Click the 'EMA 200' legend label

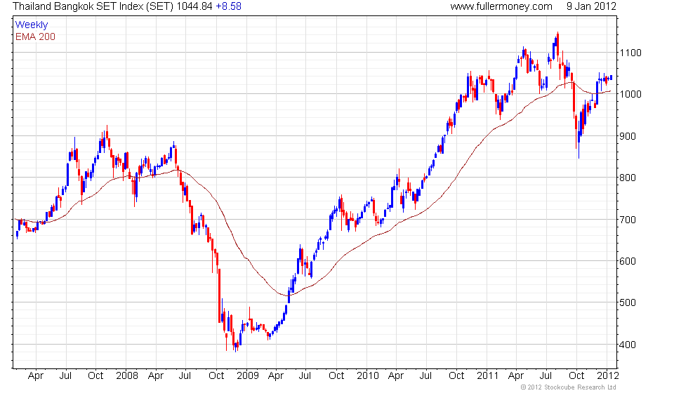click(35, 37)
